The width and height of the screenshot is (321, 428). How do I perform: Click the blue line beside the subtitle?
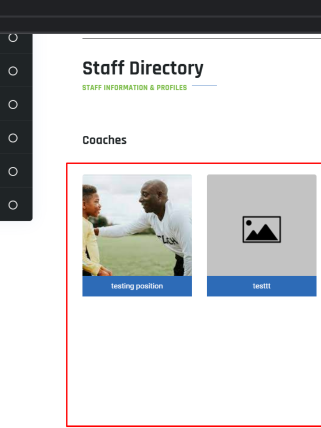tap(204, 86)
